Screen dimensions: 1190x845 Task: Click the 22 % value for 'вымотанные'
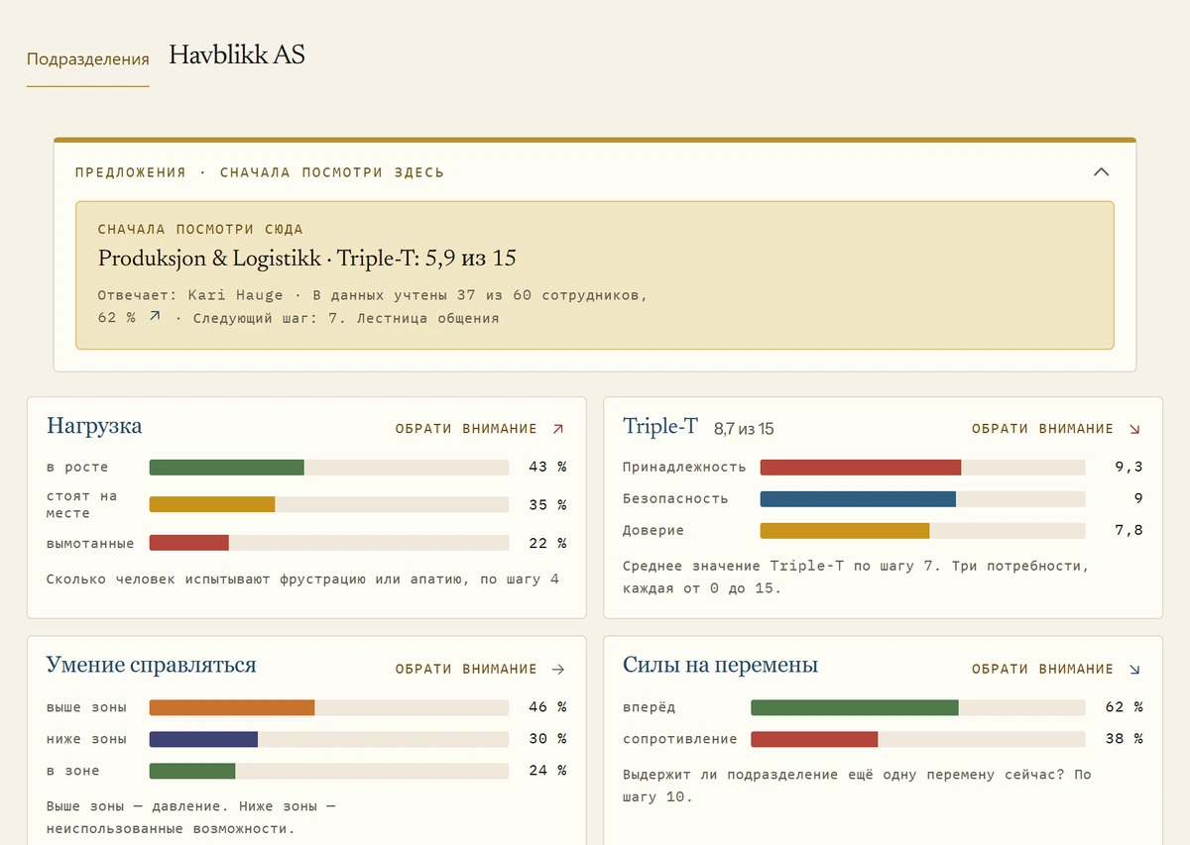coord(547,543)
